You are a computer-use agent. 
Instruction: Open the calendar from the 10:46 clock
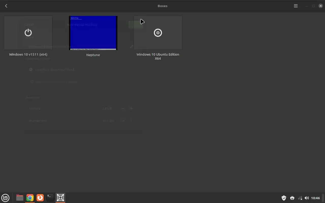pos(315,198)
